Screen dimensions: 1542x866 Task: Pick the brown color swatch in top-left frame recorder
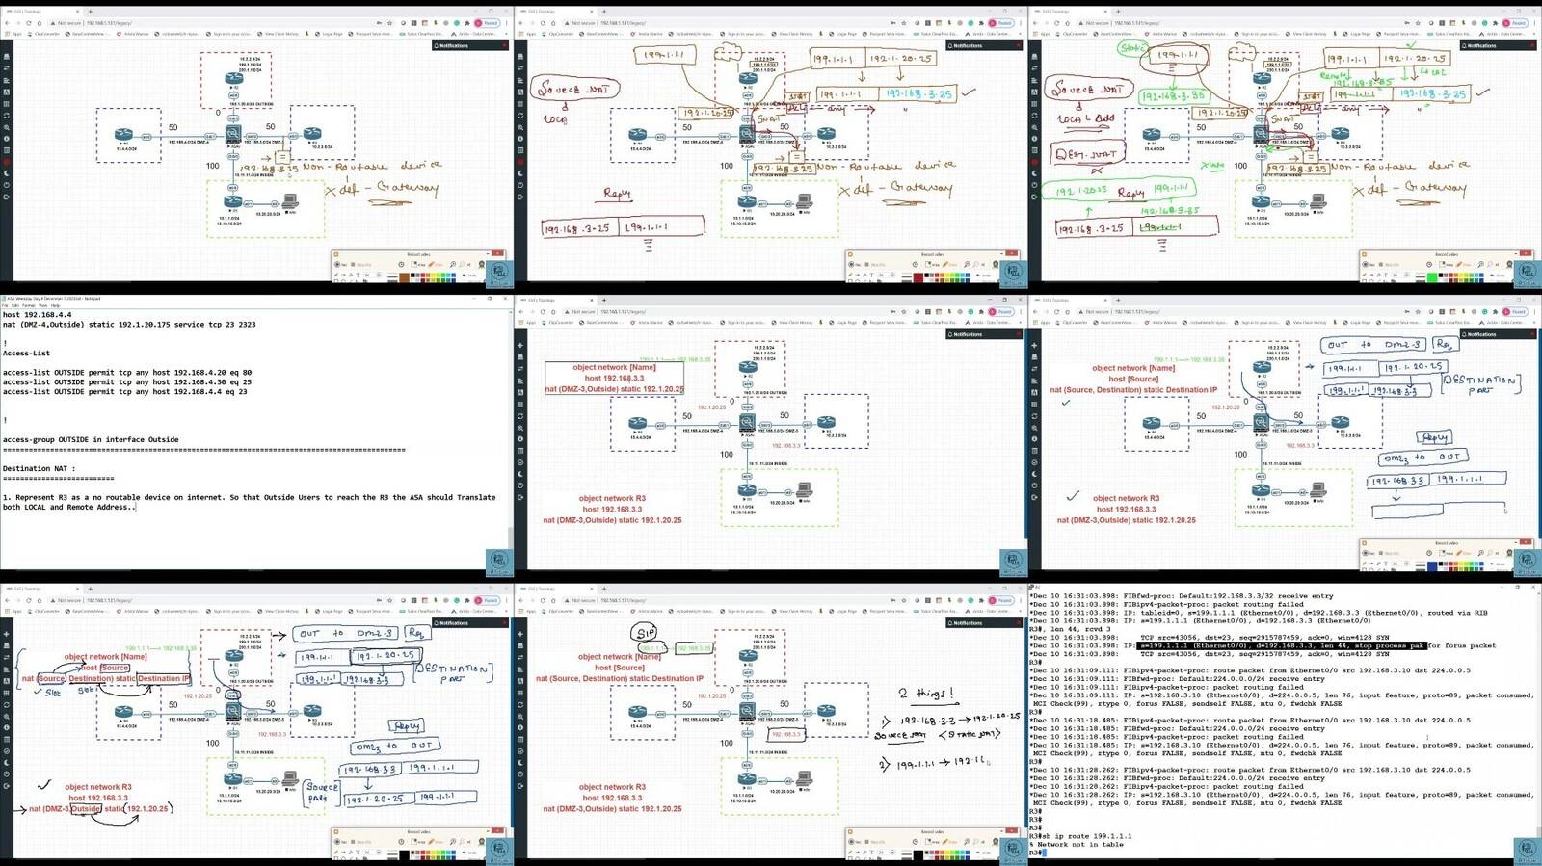click(x=404, y=276)
